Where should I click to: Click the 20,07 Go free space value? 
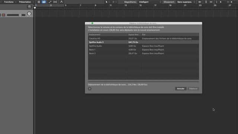pyautogui.click(x=133, y=39)
